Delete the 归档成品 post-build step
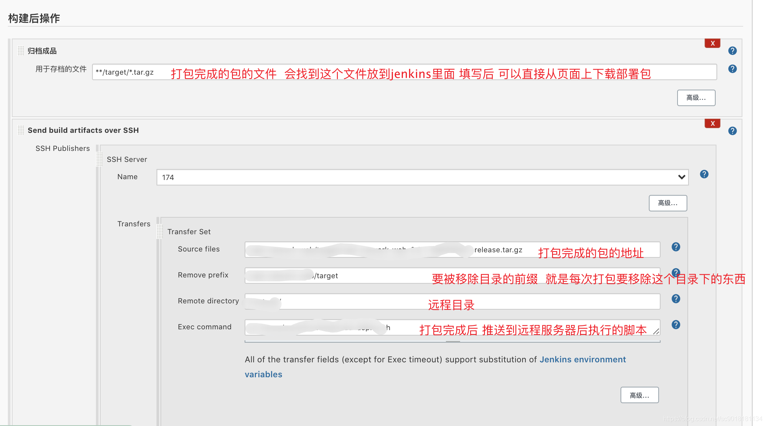This screenshot has width=766, height=426. pyautogui.click(x=712, y=43)
